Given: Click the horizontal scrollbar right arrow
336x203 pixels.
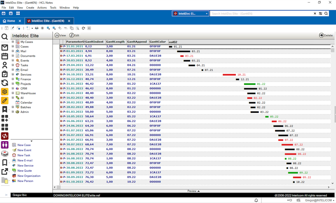Looking at the screenshot, I should [x=328, y=187].
